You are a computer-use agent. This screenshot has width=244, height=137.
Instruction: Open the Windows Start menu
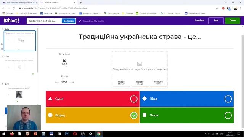pos(4,134)
